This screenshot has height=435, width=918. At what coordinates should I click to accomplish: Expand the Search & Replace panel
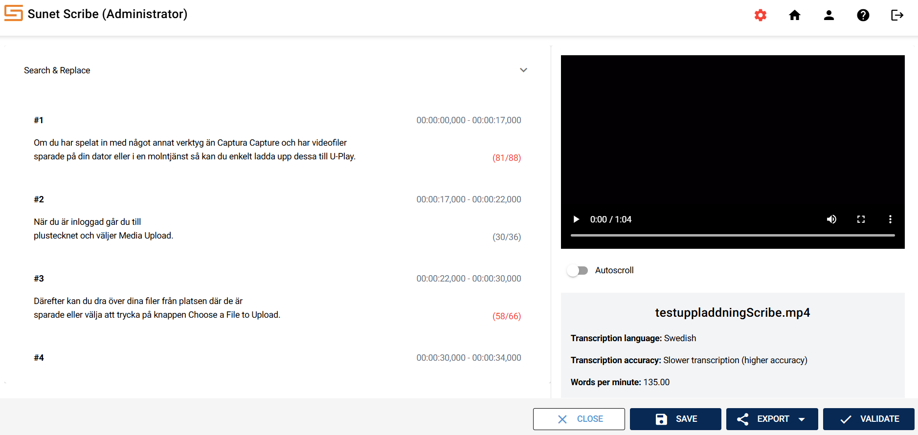523,70
